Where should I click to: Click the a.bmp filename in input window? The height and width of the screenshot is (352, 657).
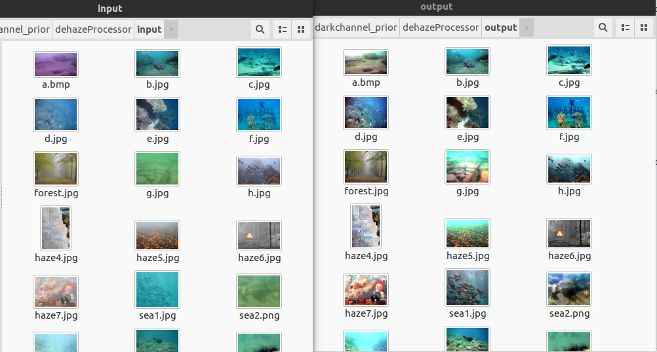click(56, 84)
